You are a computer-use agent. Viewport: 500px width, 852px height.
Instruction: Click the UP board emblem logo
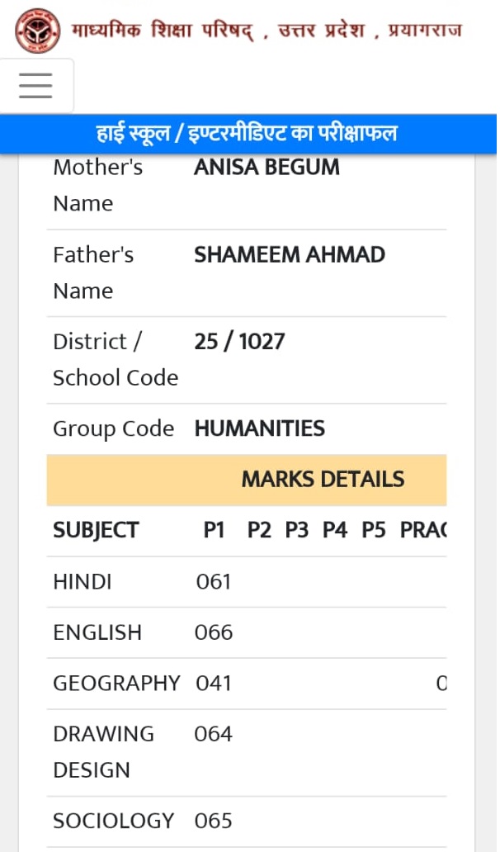(38, 31)
